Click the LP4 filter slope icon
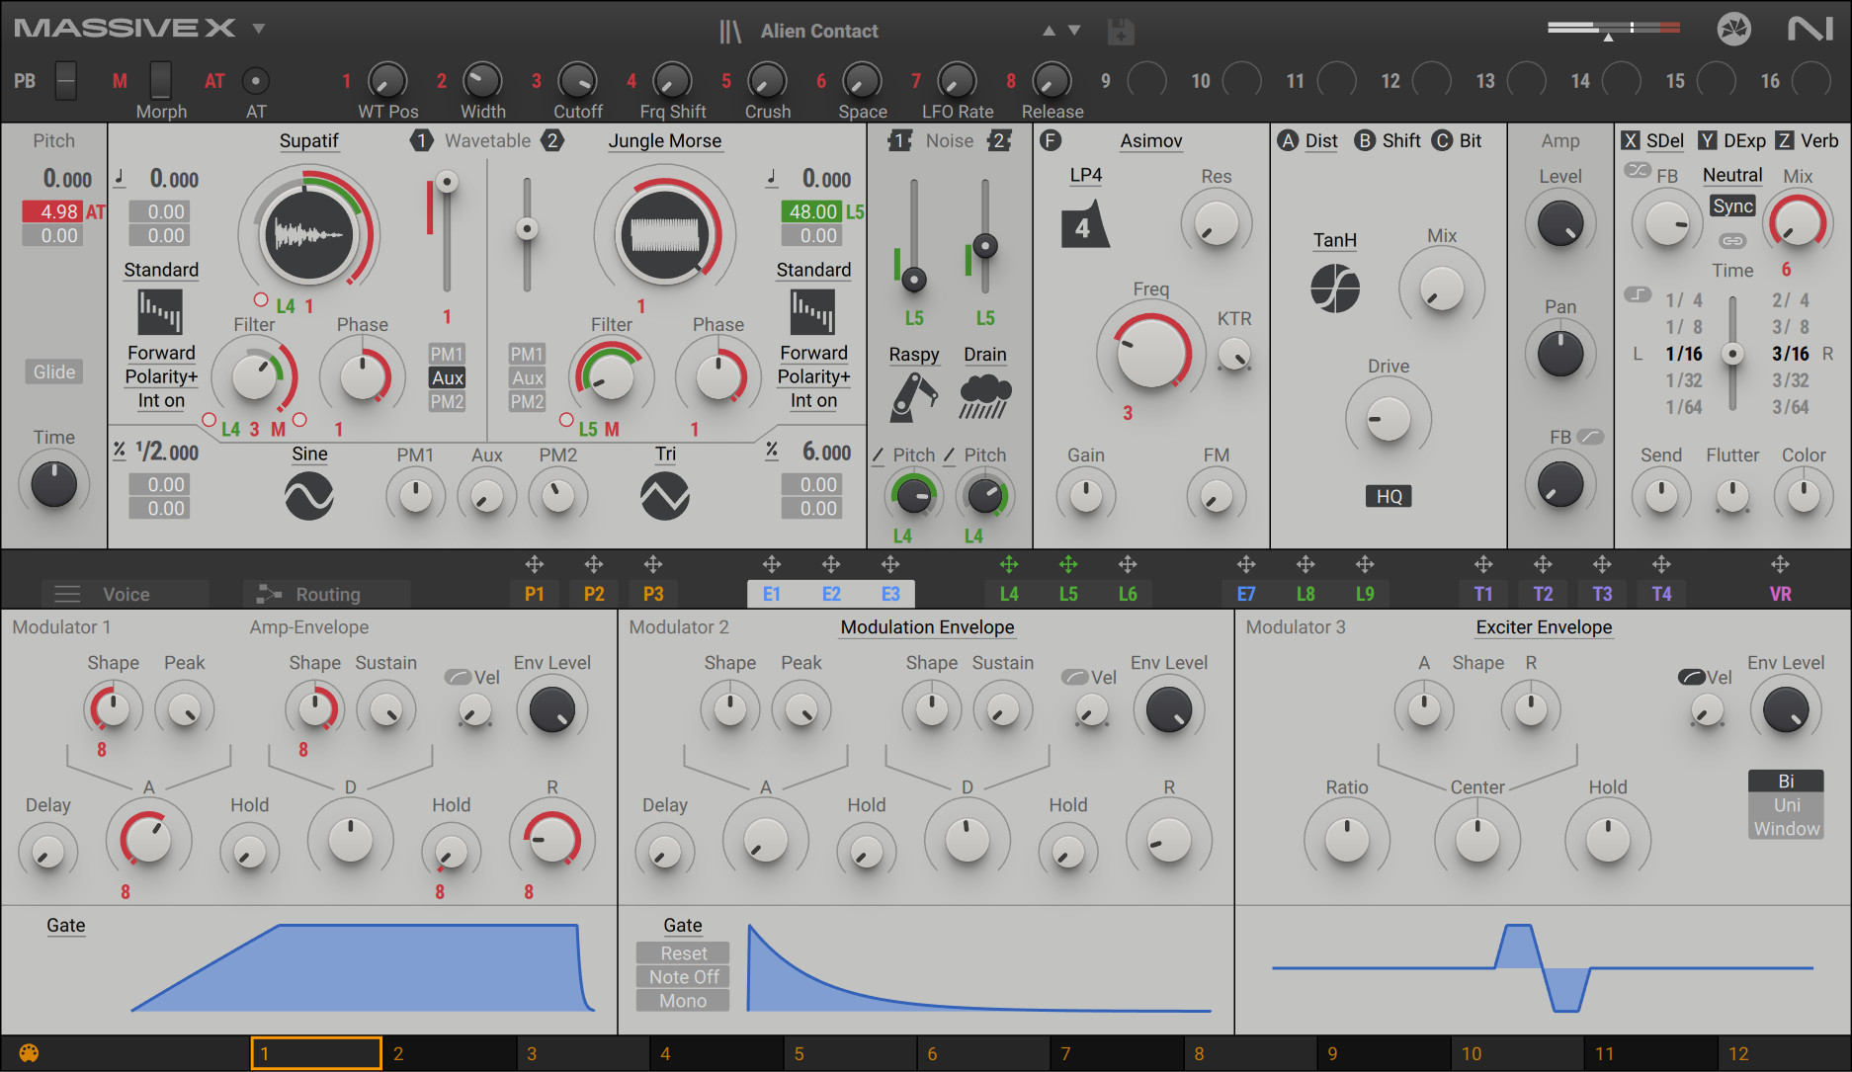This screenshot has width=1852, height=1072. click(x=1085, y=223)
